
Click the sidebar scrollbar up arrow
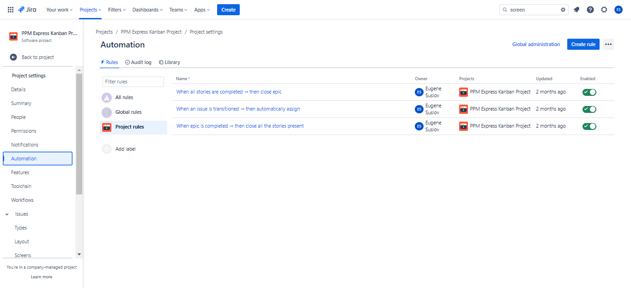click(79, 70)
